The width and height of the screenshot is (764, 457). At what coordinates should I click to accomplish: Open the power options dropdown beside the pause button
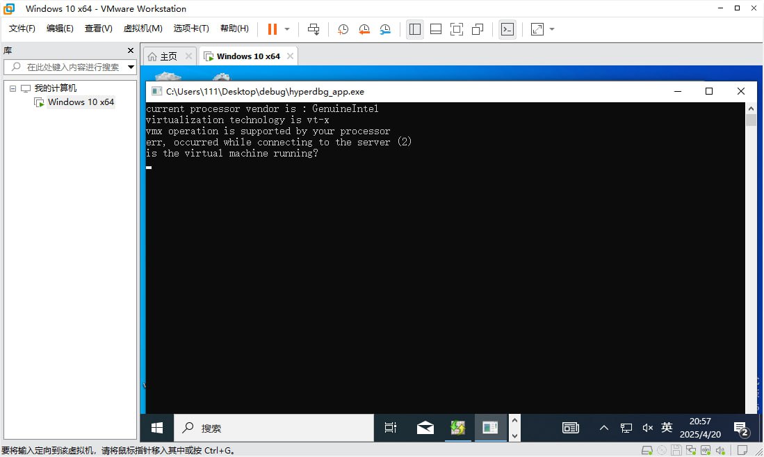coord(287,29)
